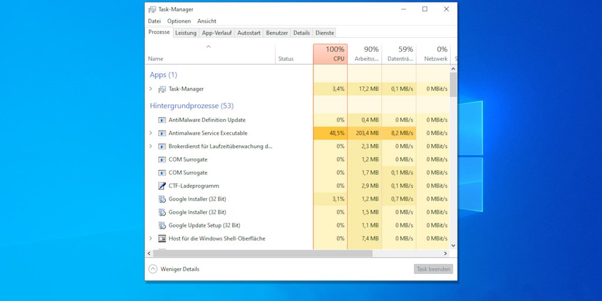Click the Task-Manager icon in Apps list
This screenshot has height=301, width=602.
coord(162,89)
